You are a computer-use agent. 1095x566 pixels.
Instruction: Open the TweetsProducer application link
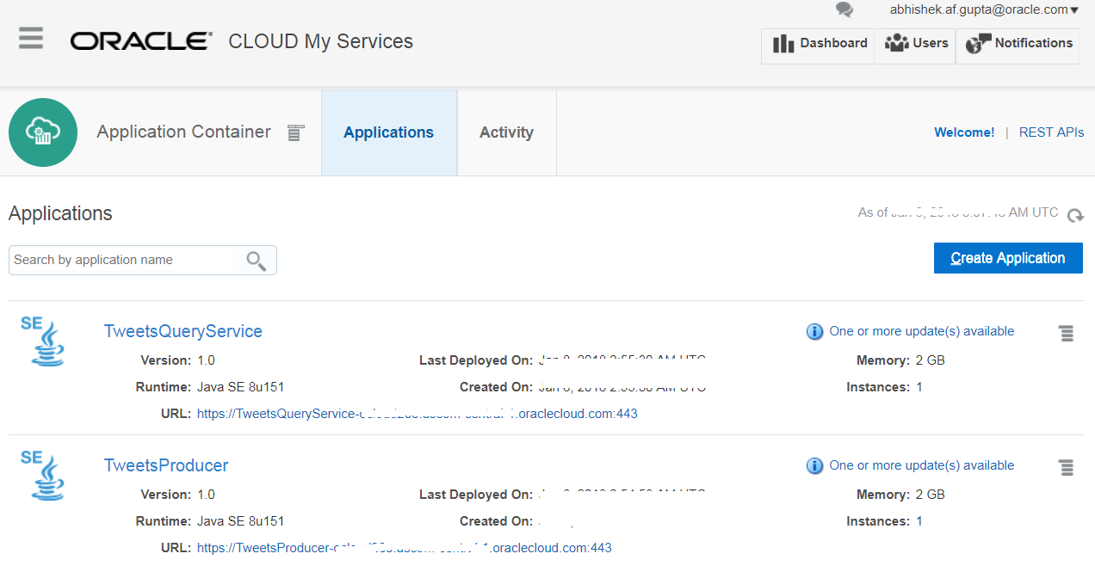[x=165, y=464]
